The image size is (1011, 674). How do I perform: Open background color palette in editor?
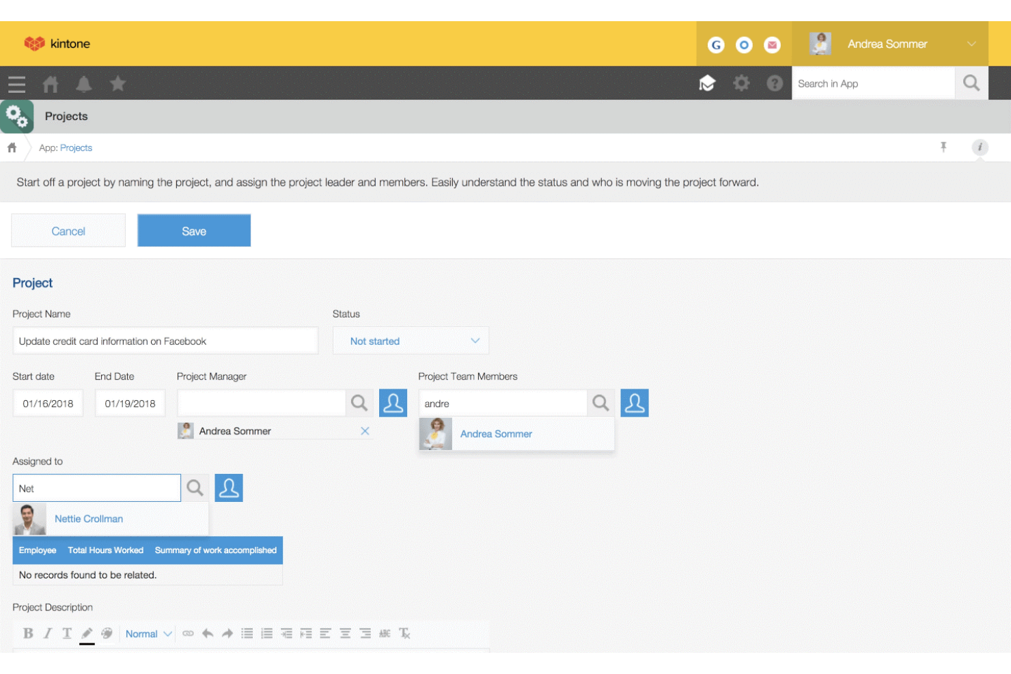107,633
